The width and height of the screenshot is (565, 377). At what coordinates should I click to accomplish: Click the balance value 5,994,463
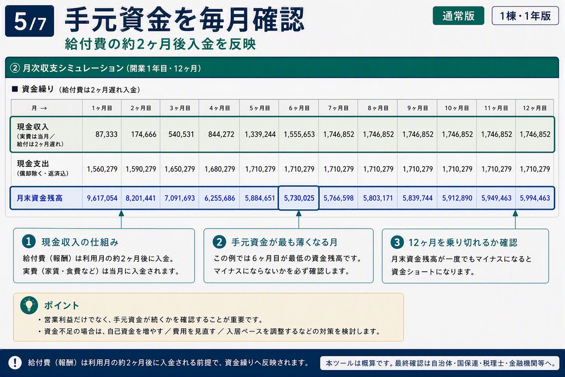pos(535,198)
